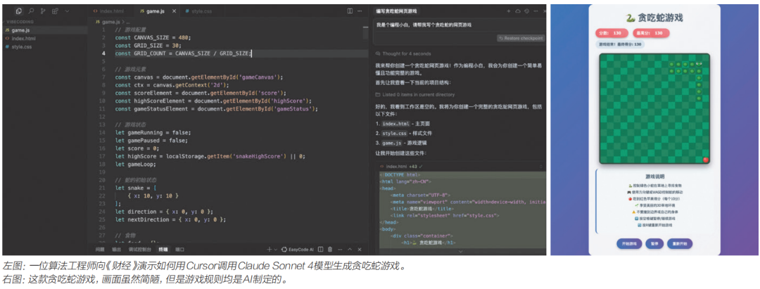This screenshot has width=760, height=289.
Task: Switch to the style.css editor tab
Action: click(x=200, y=11)
